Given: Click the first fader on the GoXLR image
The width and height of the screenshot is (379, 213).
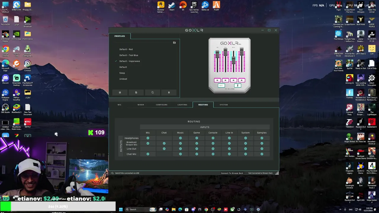Looking at the screenshot, I should (217, 54).
